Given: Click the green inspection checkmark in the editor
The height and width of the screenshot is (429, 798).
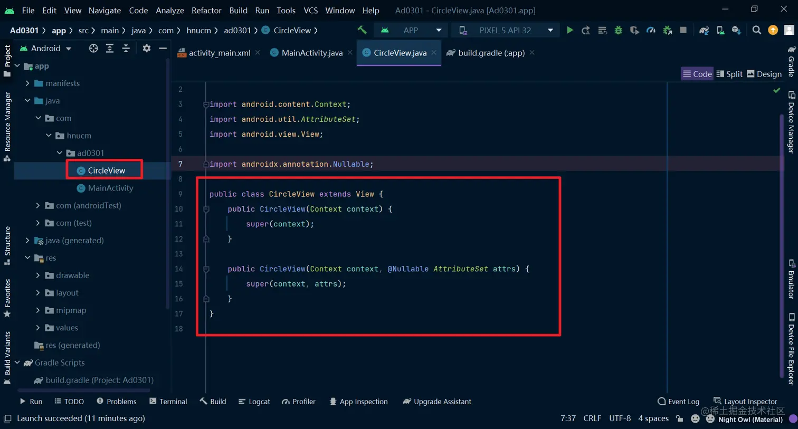Looking at the screenshot, I should pos(777,90).
